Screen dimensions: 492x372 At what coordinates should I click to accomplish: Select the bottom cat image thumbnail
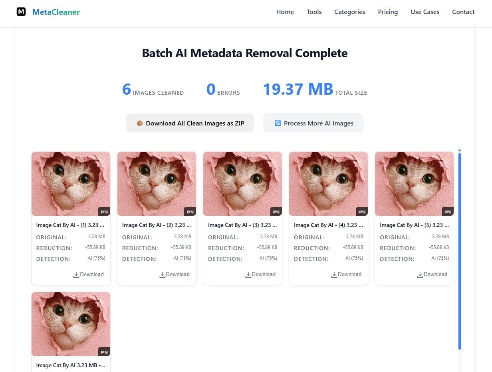click(x=71, y=324)
